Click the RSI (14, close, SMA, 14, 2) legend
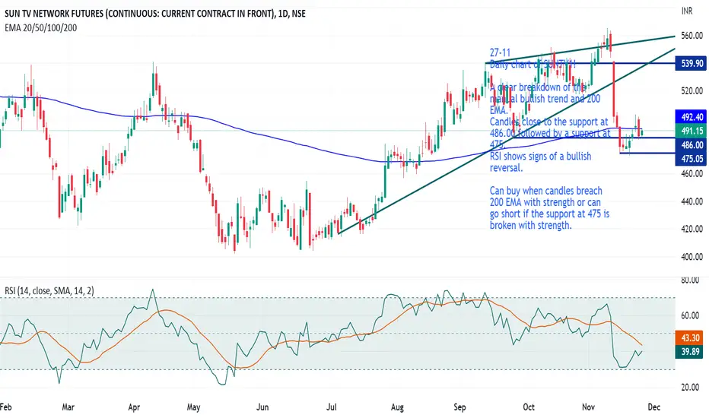Viewport: 709px width, 418px height. [49, 291]
